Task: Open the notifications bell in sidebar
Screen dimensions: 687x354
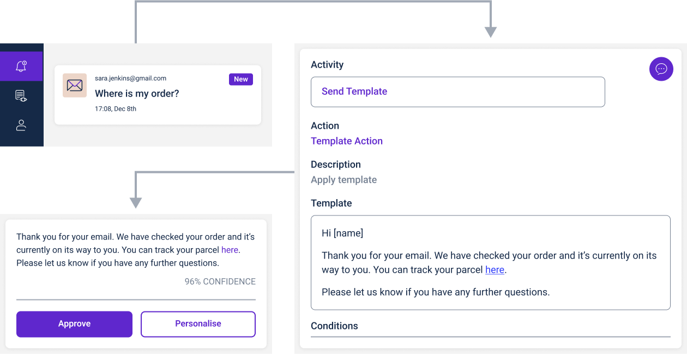Action: point(21,67)
